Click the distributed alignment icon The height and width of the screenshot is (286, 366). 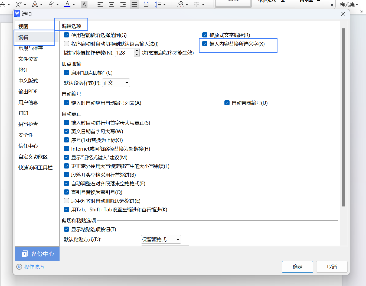[146, 4]
